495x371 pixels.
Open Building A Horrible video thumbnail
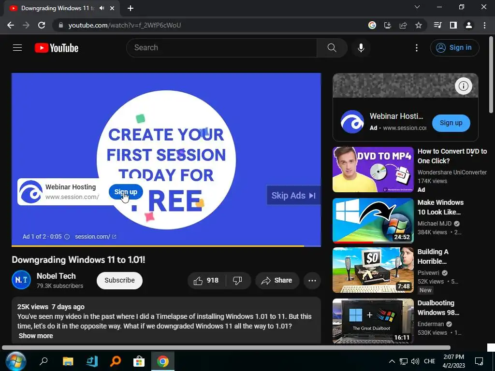(373, 271)
